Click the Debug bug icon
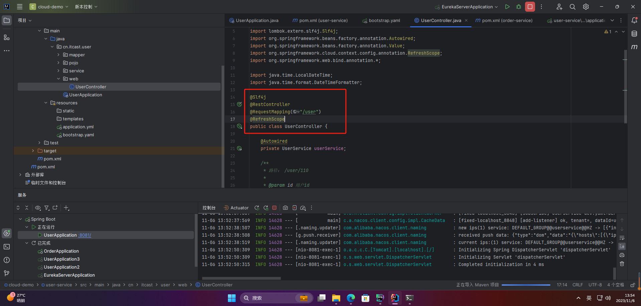 [x=519, y=7]
